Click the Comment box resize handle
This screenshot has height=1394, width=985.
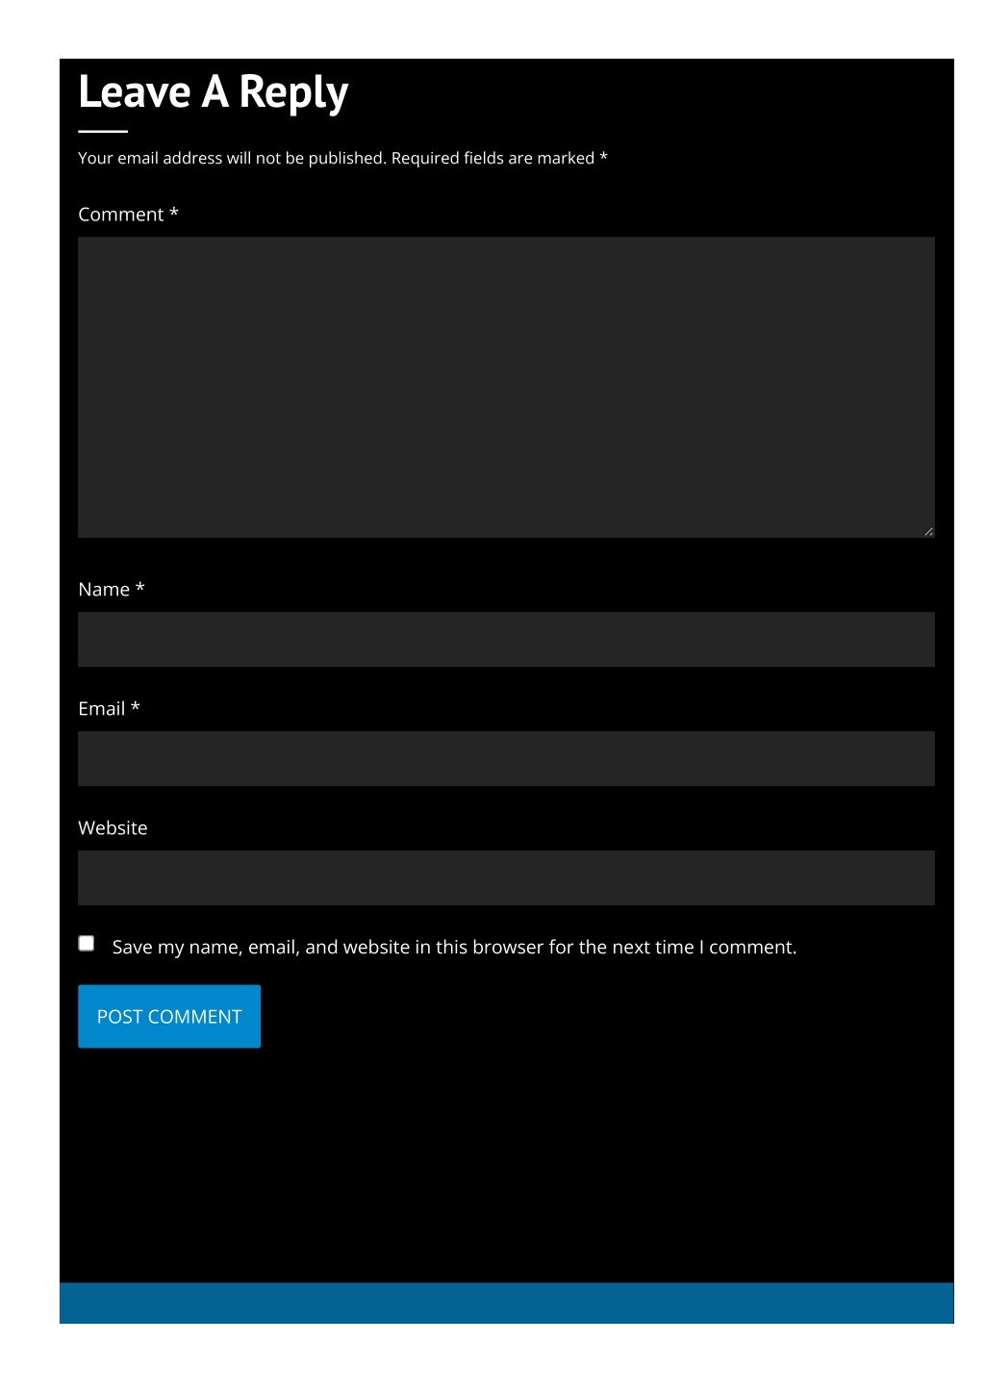[x=928, y=531]
